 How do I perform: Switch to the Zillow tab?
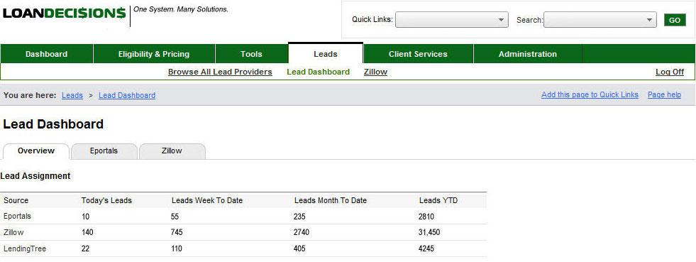coord(172,151)
